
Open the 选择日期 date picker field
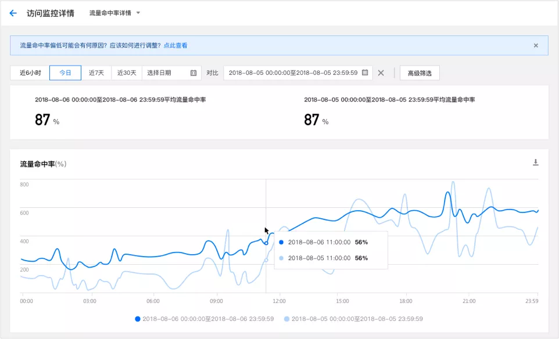(171, 73)
